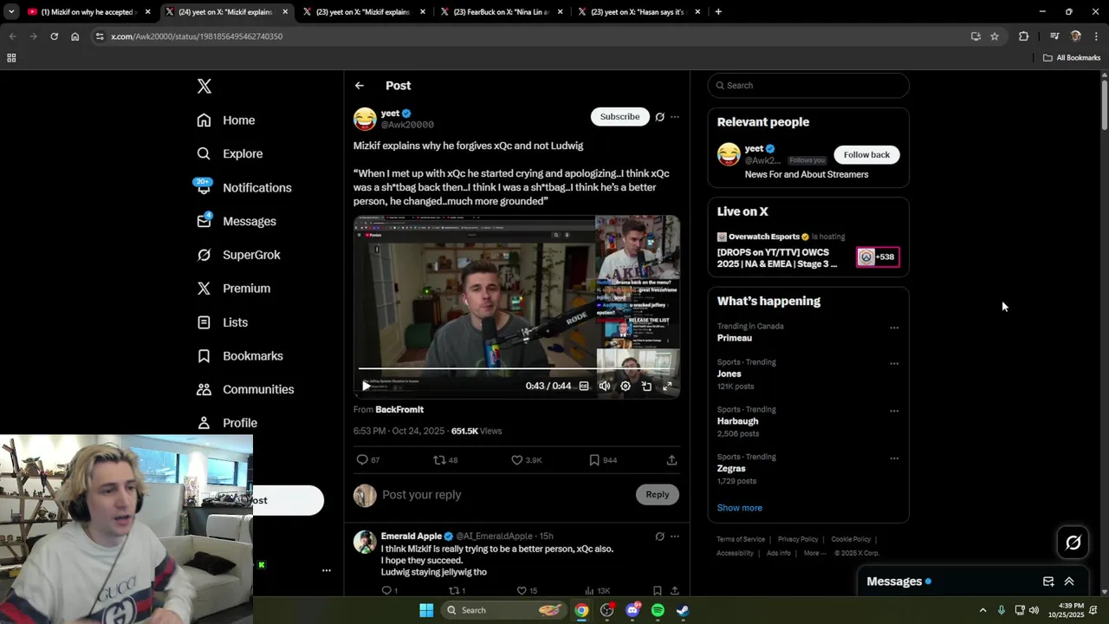The height and width of the screenshot is (624, 1109).
Task: Click the Follow back button for yeet
Action: tap(866, 155)
